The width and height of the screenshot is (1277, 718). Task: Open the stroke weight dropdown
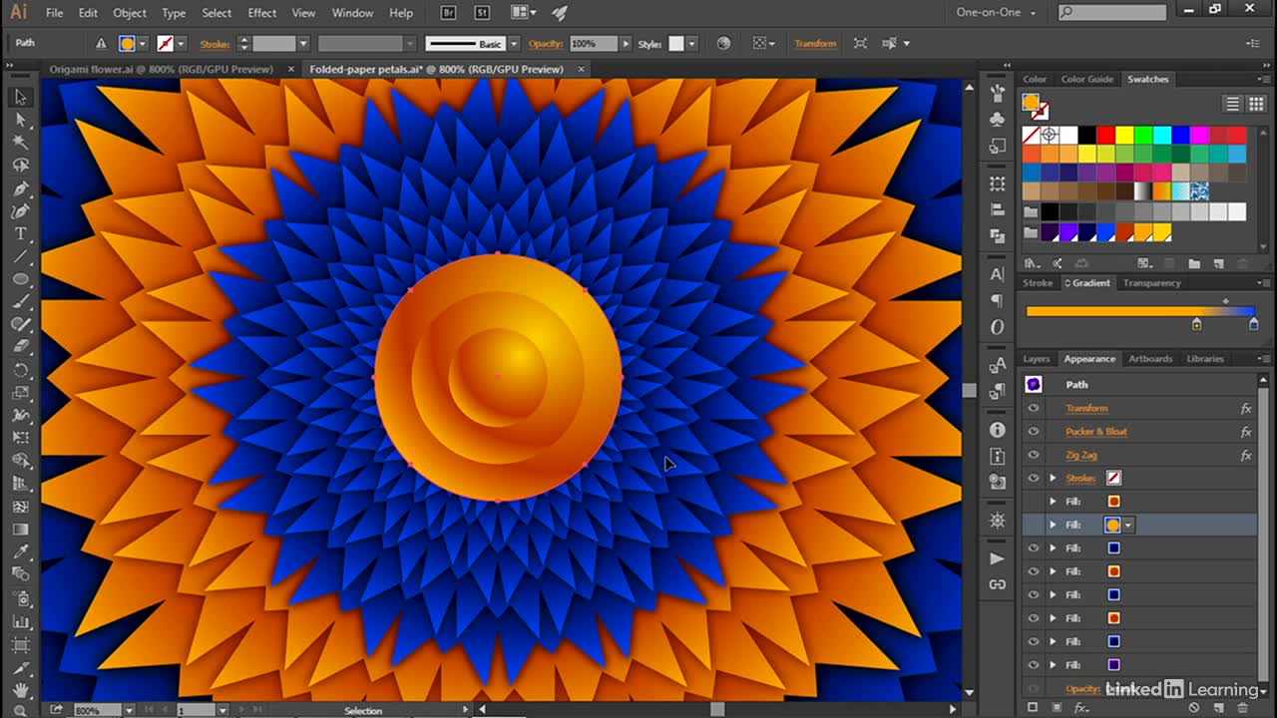304,44
